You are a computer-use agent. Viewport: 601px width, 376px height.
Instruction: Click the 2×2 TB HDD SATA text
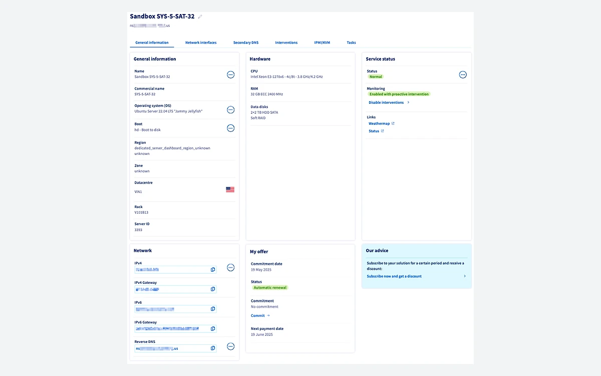click(264, 112)
